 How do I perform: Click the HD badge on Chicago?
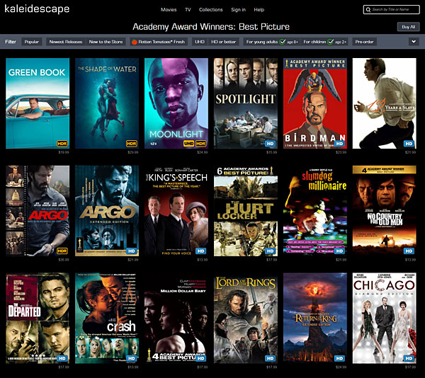[x=409, y=358]
